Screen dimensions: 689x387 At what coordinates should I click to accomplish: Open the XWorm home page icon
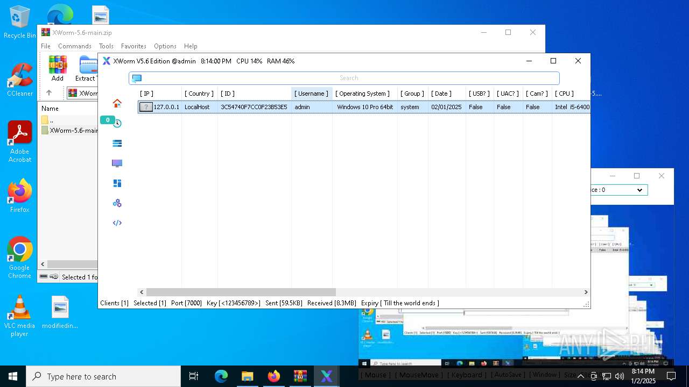click(117, 103)
